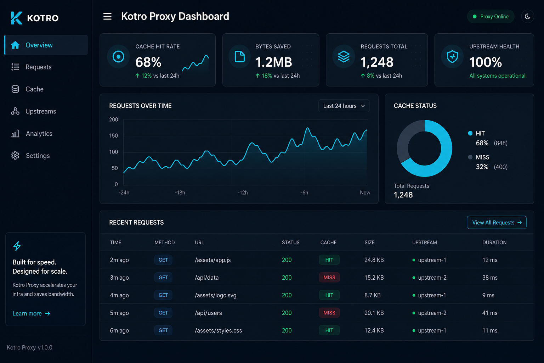Click the Bytes Saved file icon

pos(240,56)
